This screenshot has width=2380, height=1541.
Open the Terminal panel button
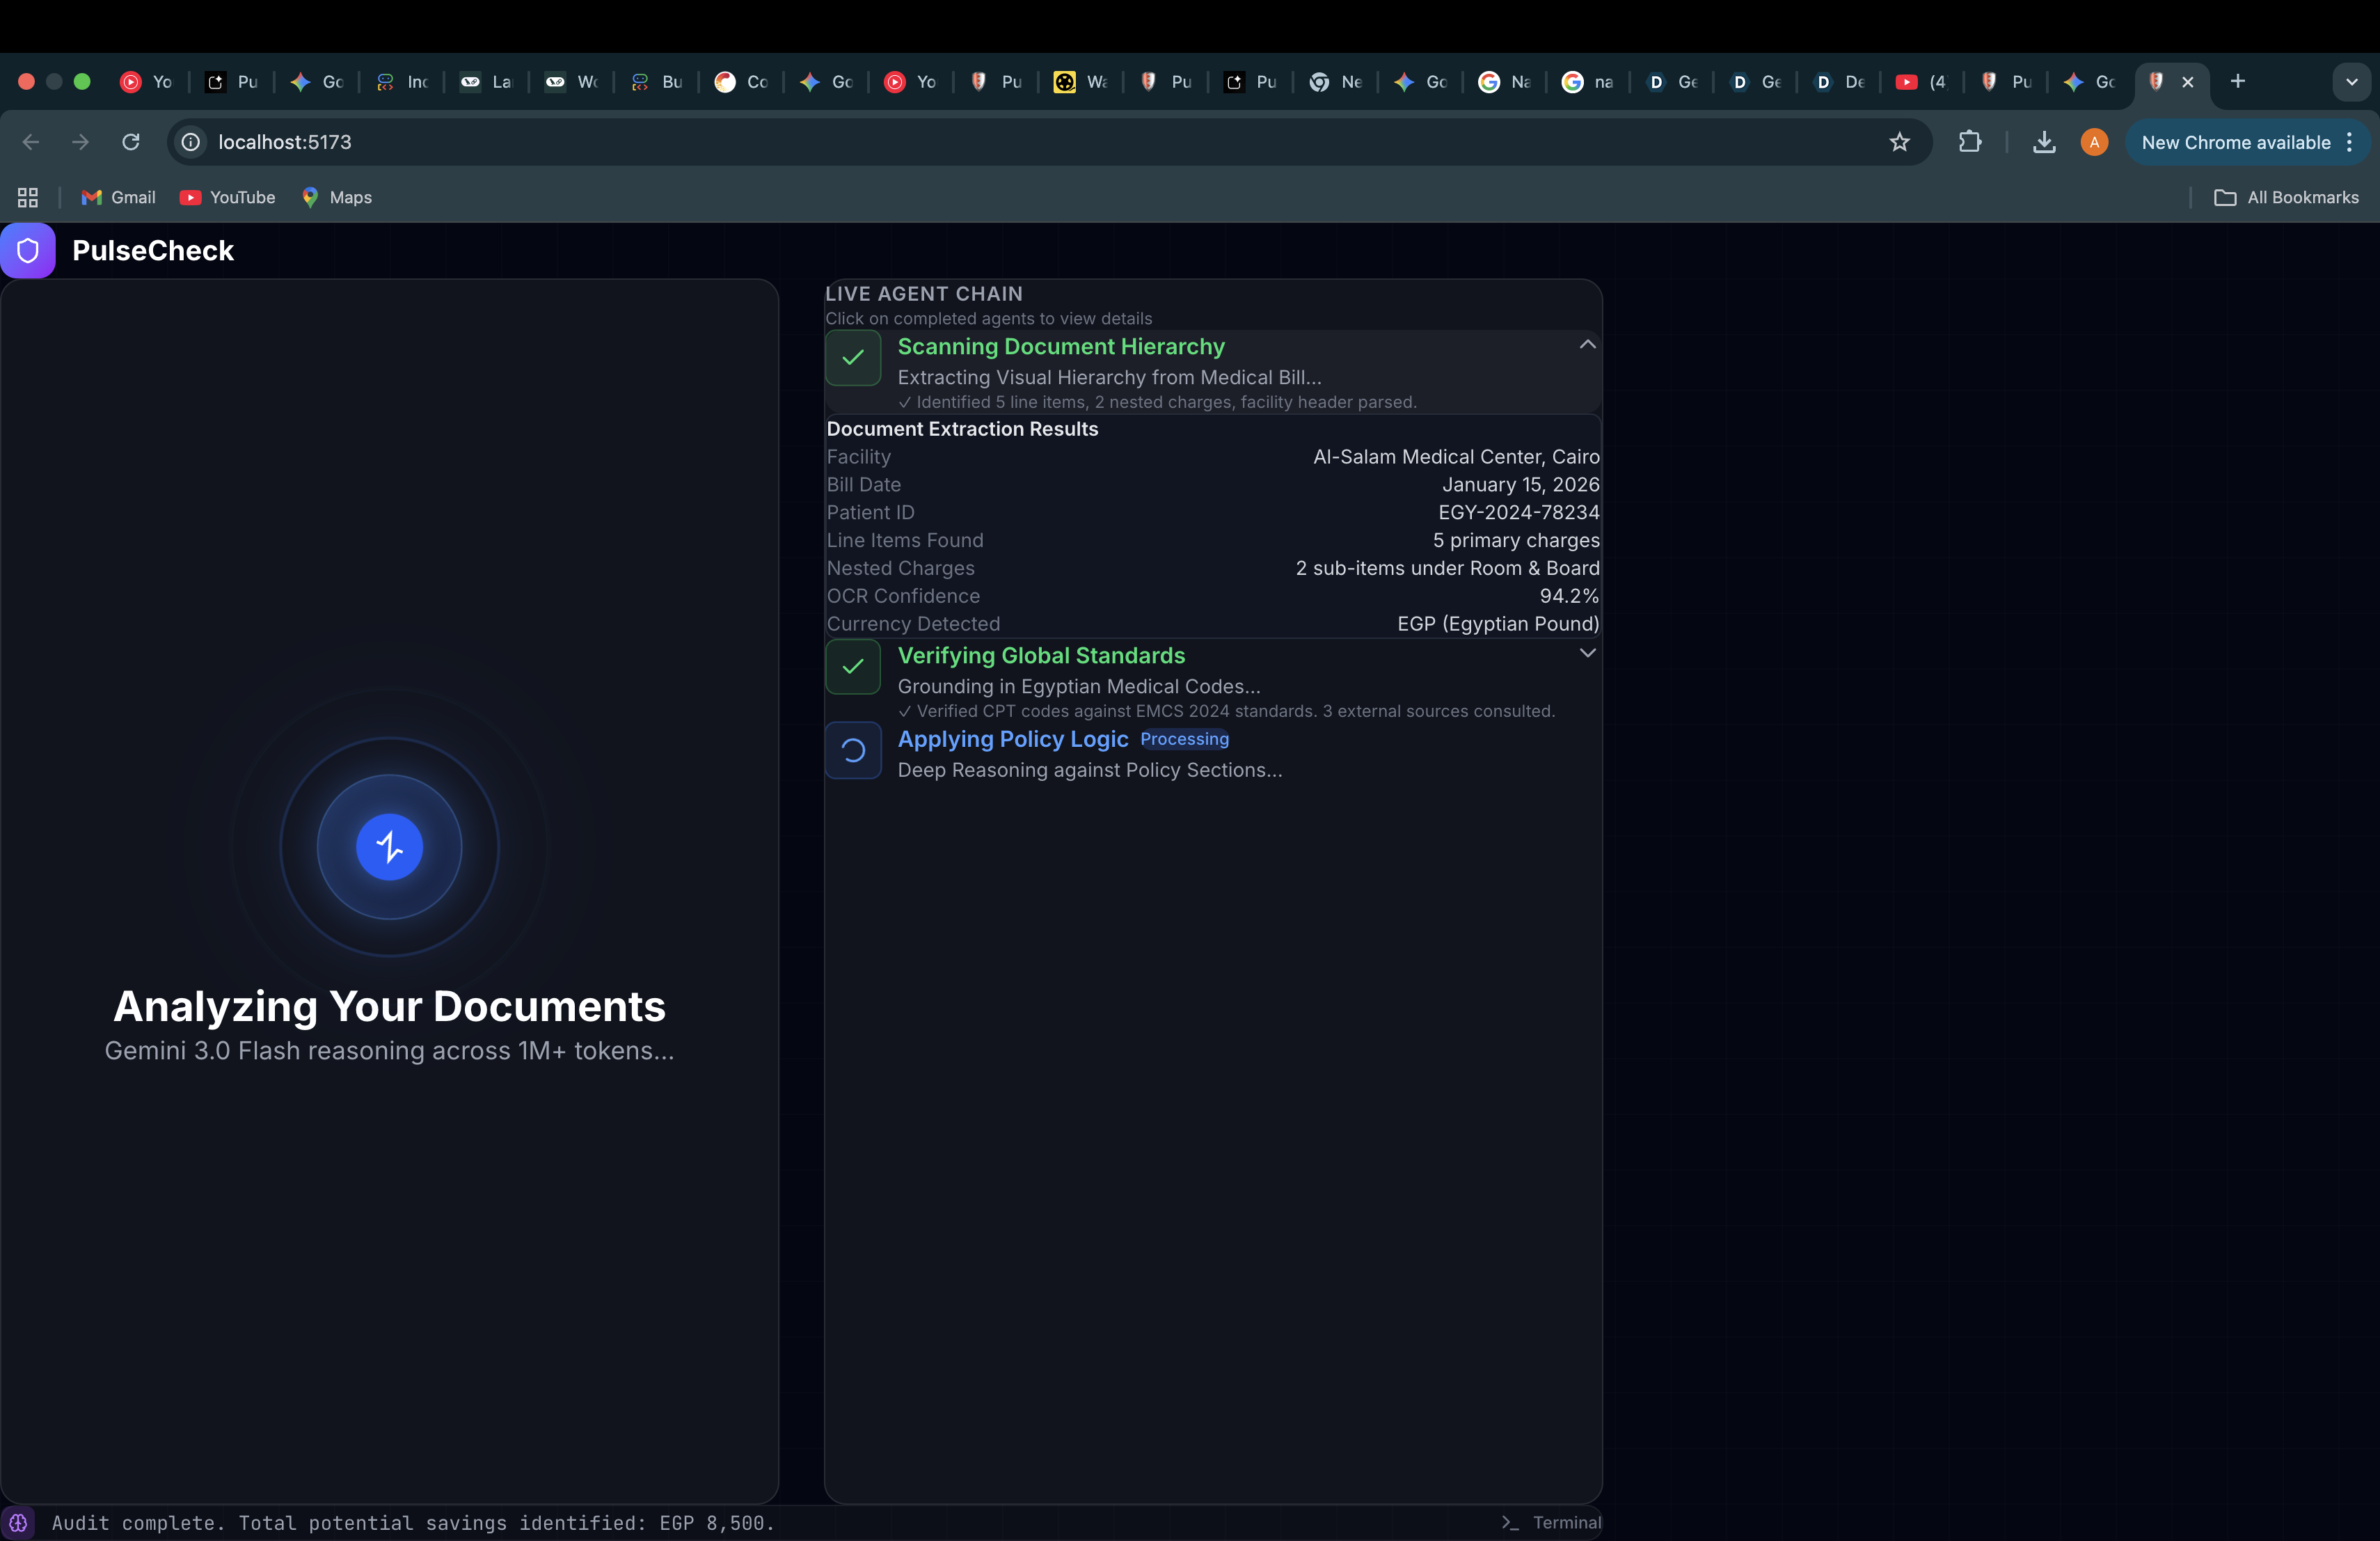(x=1551, y=1523)
